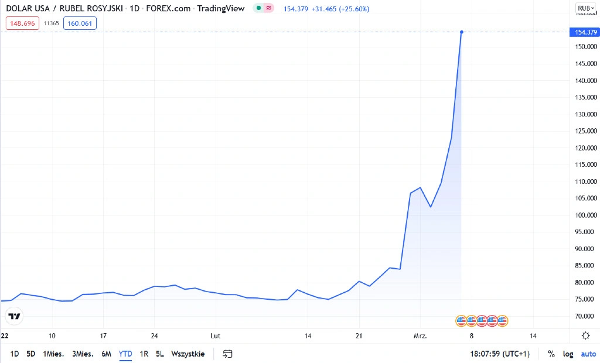600x363 pixels.
Task: Open chart settings gear icon
Action: tap(585, 336)
